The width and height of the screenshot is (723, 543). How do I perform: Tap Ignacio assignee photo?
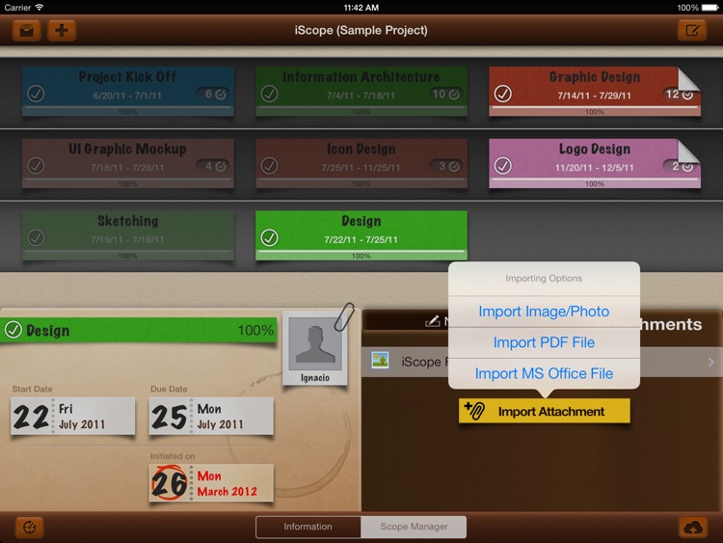pyautogui.click(x=315, y=348)
